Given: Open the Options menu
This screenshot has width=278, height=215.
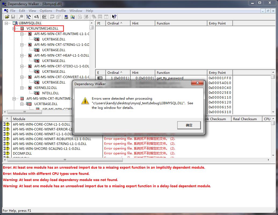Looking at the screenshot, I should [46, 11].
